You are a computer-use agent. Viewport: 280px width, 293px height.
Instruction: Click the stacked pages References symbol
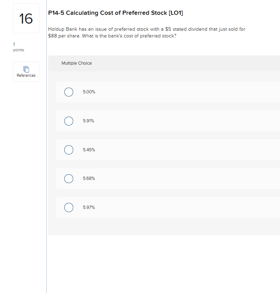click(26, 69)
